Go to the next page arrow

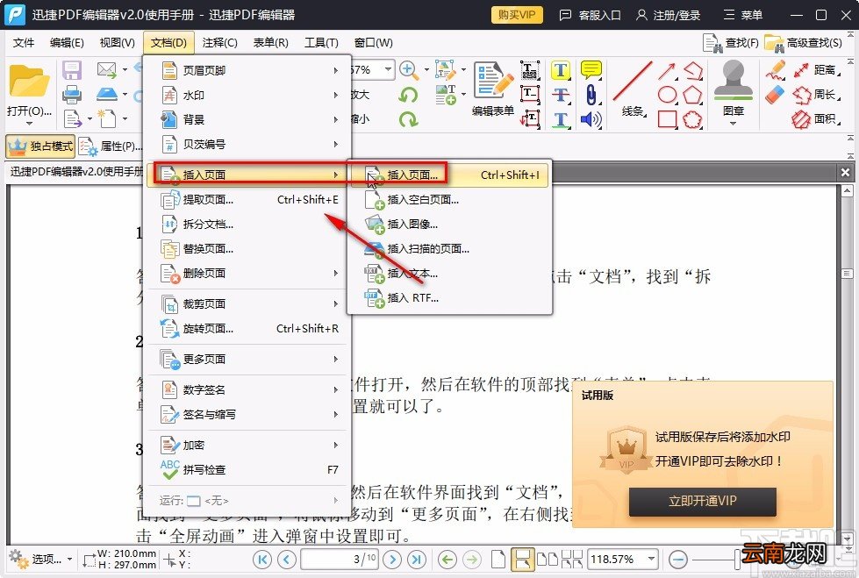pos(391,560)
